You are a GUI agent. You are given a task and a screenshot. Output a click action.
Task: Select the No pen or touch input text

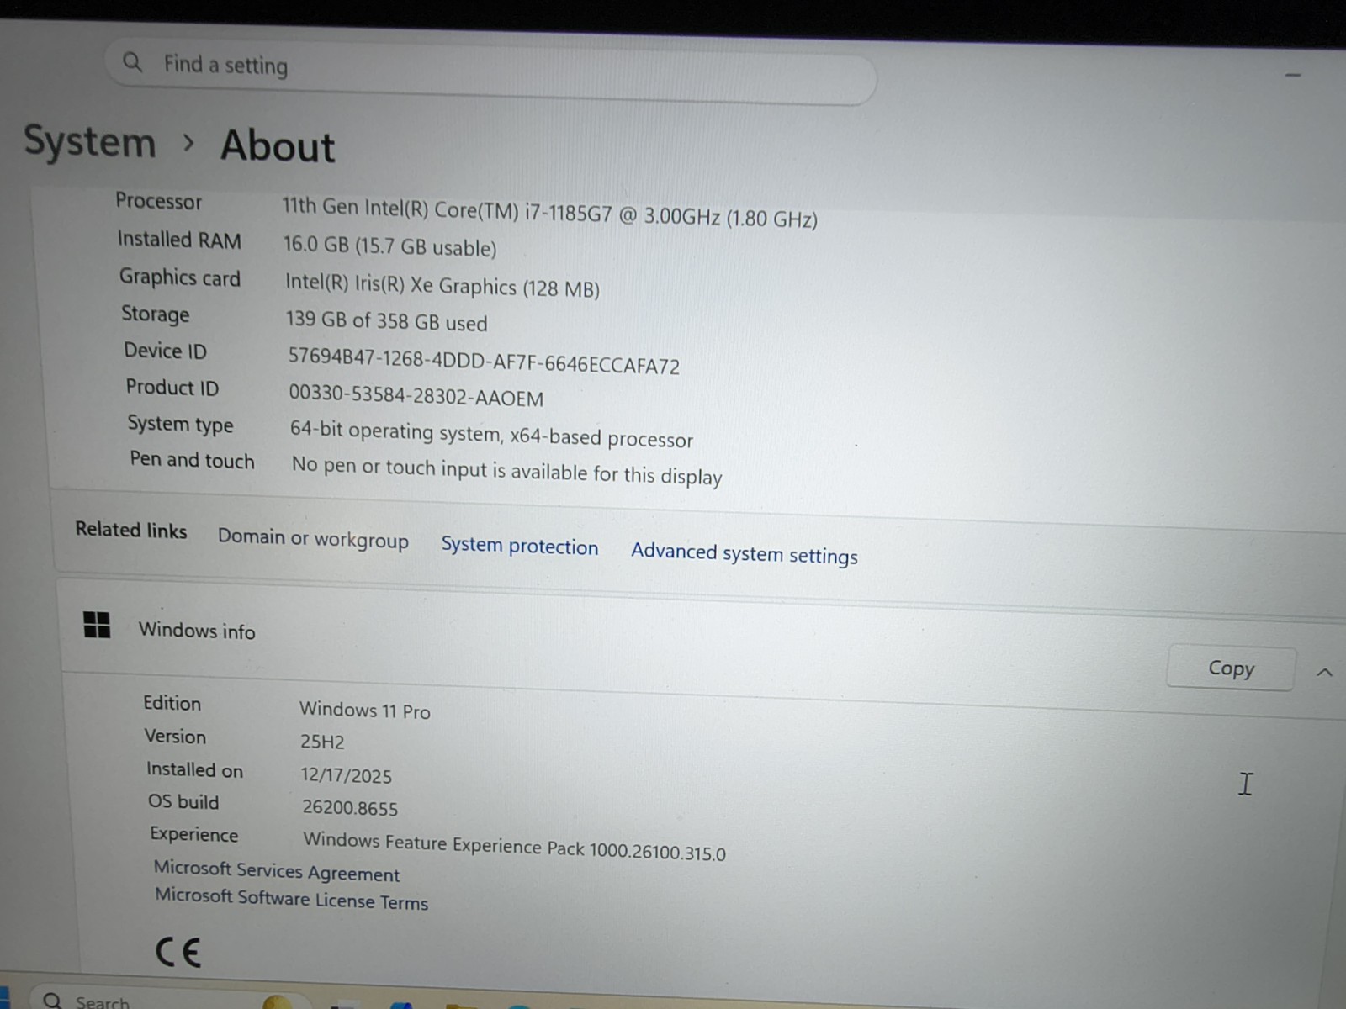506,471
